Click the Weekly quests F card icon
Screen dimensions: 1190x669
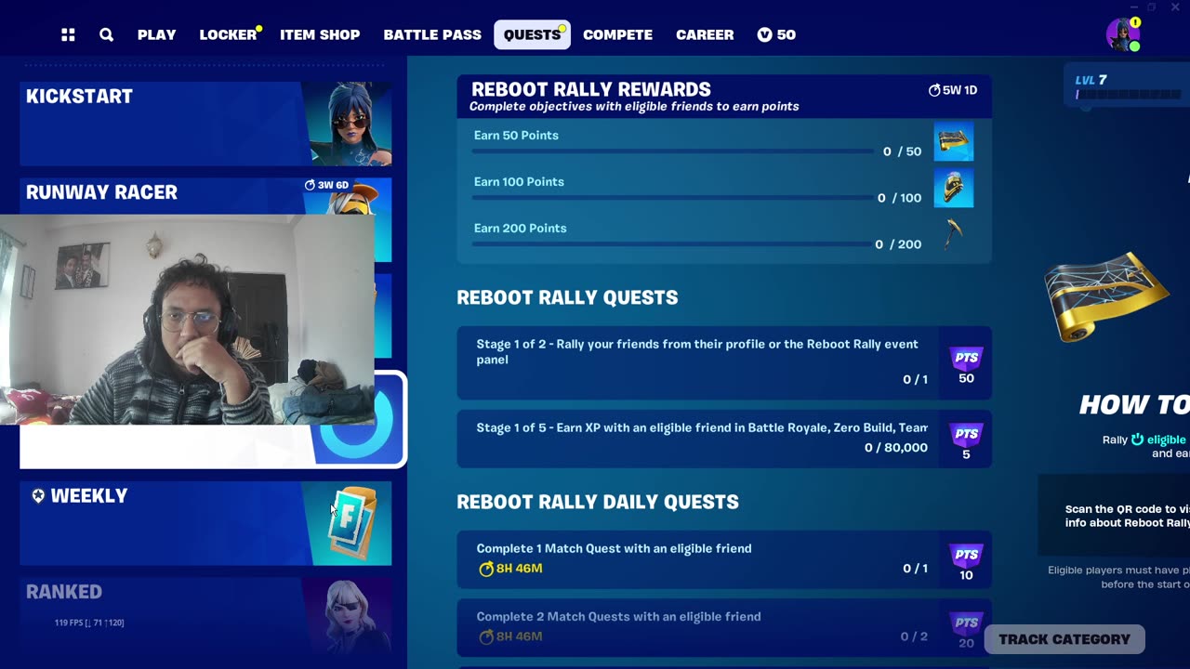coord(351,523)
